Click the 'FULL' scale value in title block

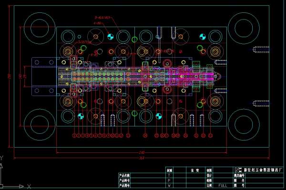tap(223, 185)
